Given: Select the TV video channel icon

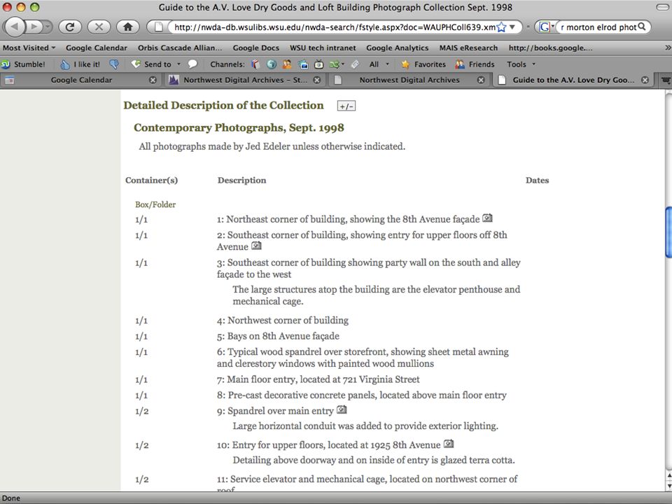Looking at the screenshot, I should 319,64.
